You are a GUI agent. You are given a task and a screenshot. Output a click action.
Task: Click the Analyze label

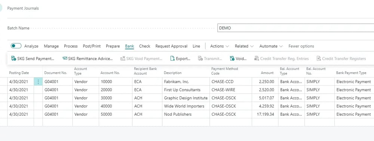click(31, 46)
